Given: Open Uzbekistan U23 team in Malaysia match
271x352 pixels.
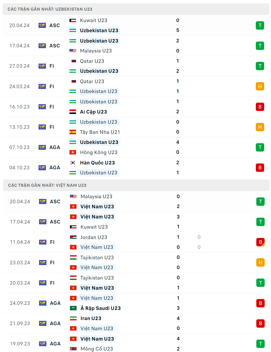Looking at the screenshot, I should click(x=99, y=41).
